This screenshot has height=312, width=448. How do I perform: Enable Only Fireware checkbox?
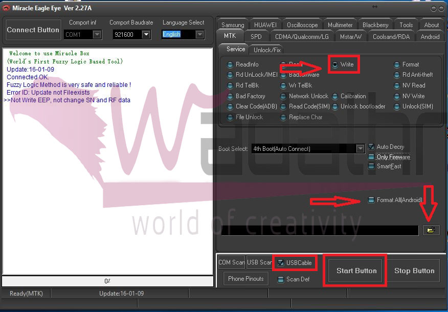[371, 157]
